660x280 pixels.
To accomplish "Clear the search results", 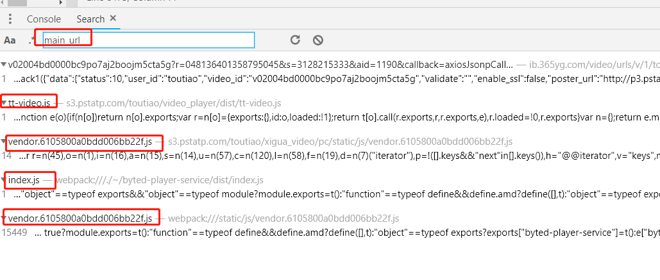I will coord(317,40).
